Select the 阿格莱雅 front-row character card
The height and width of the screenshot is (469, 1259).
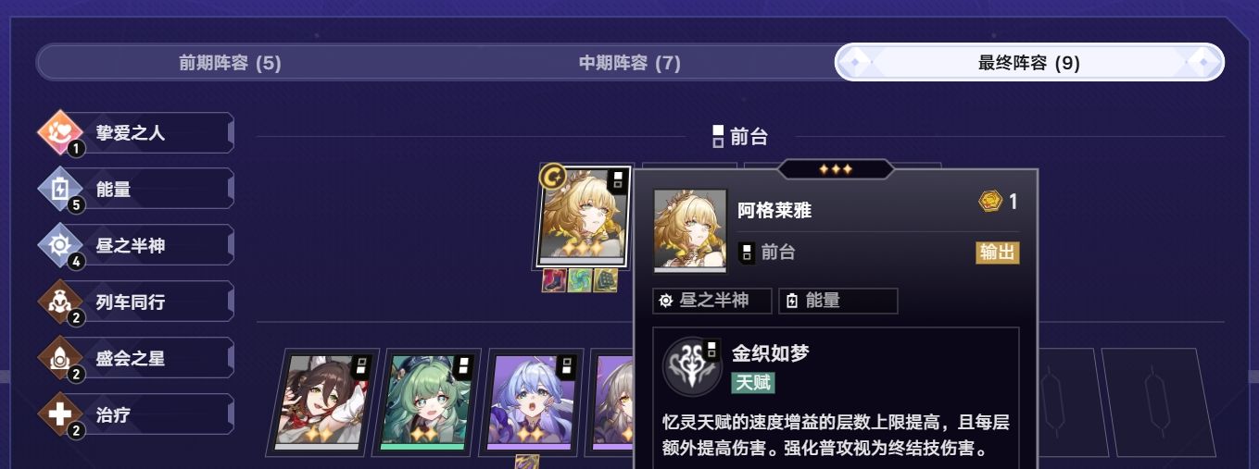(x=583, y=216)
